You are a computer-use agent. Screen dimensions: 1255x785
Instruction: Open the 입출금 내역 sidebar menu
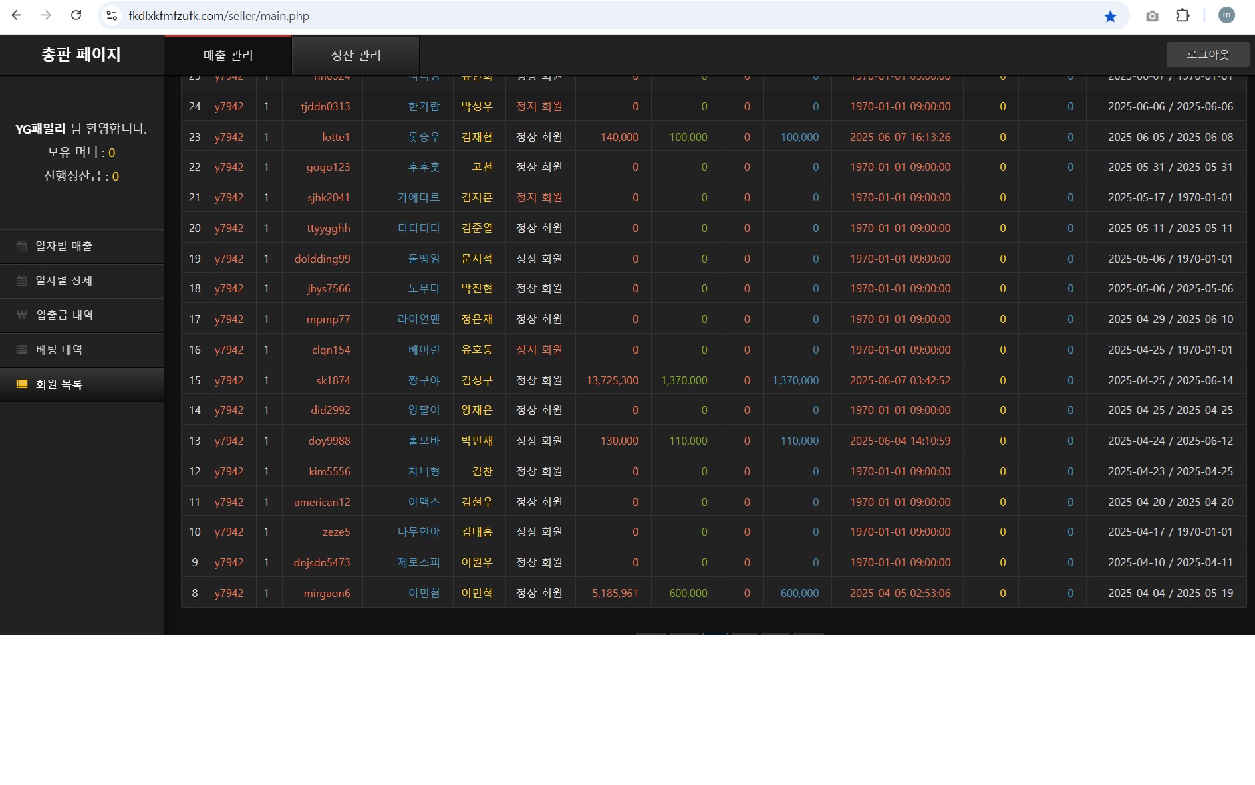tap(65, 315)
